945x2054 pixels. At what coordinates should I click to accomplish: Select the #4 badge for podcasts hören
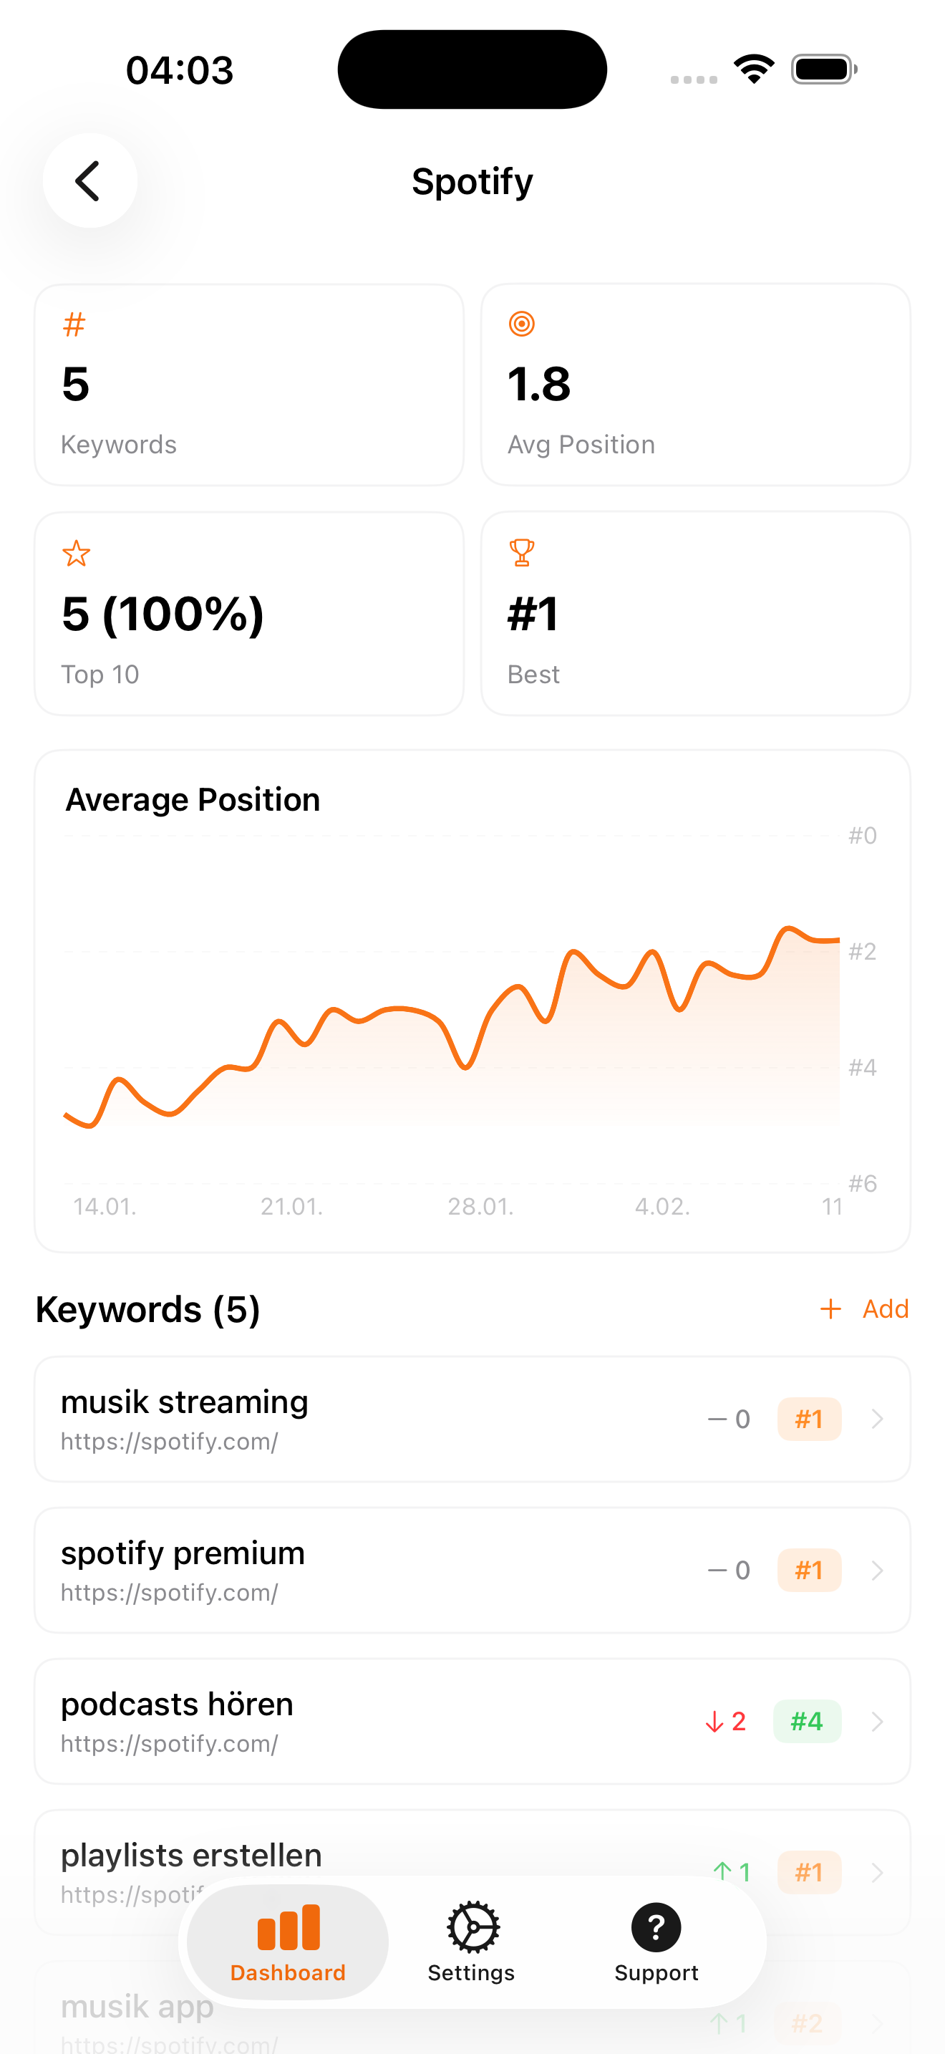tap(806, 1722)
